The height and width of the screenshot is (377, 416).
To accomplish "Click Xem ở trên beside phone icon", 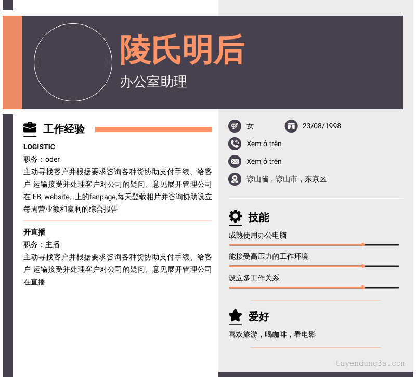I will 264,144.
